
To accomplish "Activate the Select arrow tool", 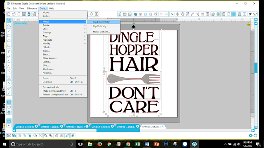I will pos(9,20).
